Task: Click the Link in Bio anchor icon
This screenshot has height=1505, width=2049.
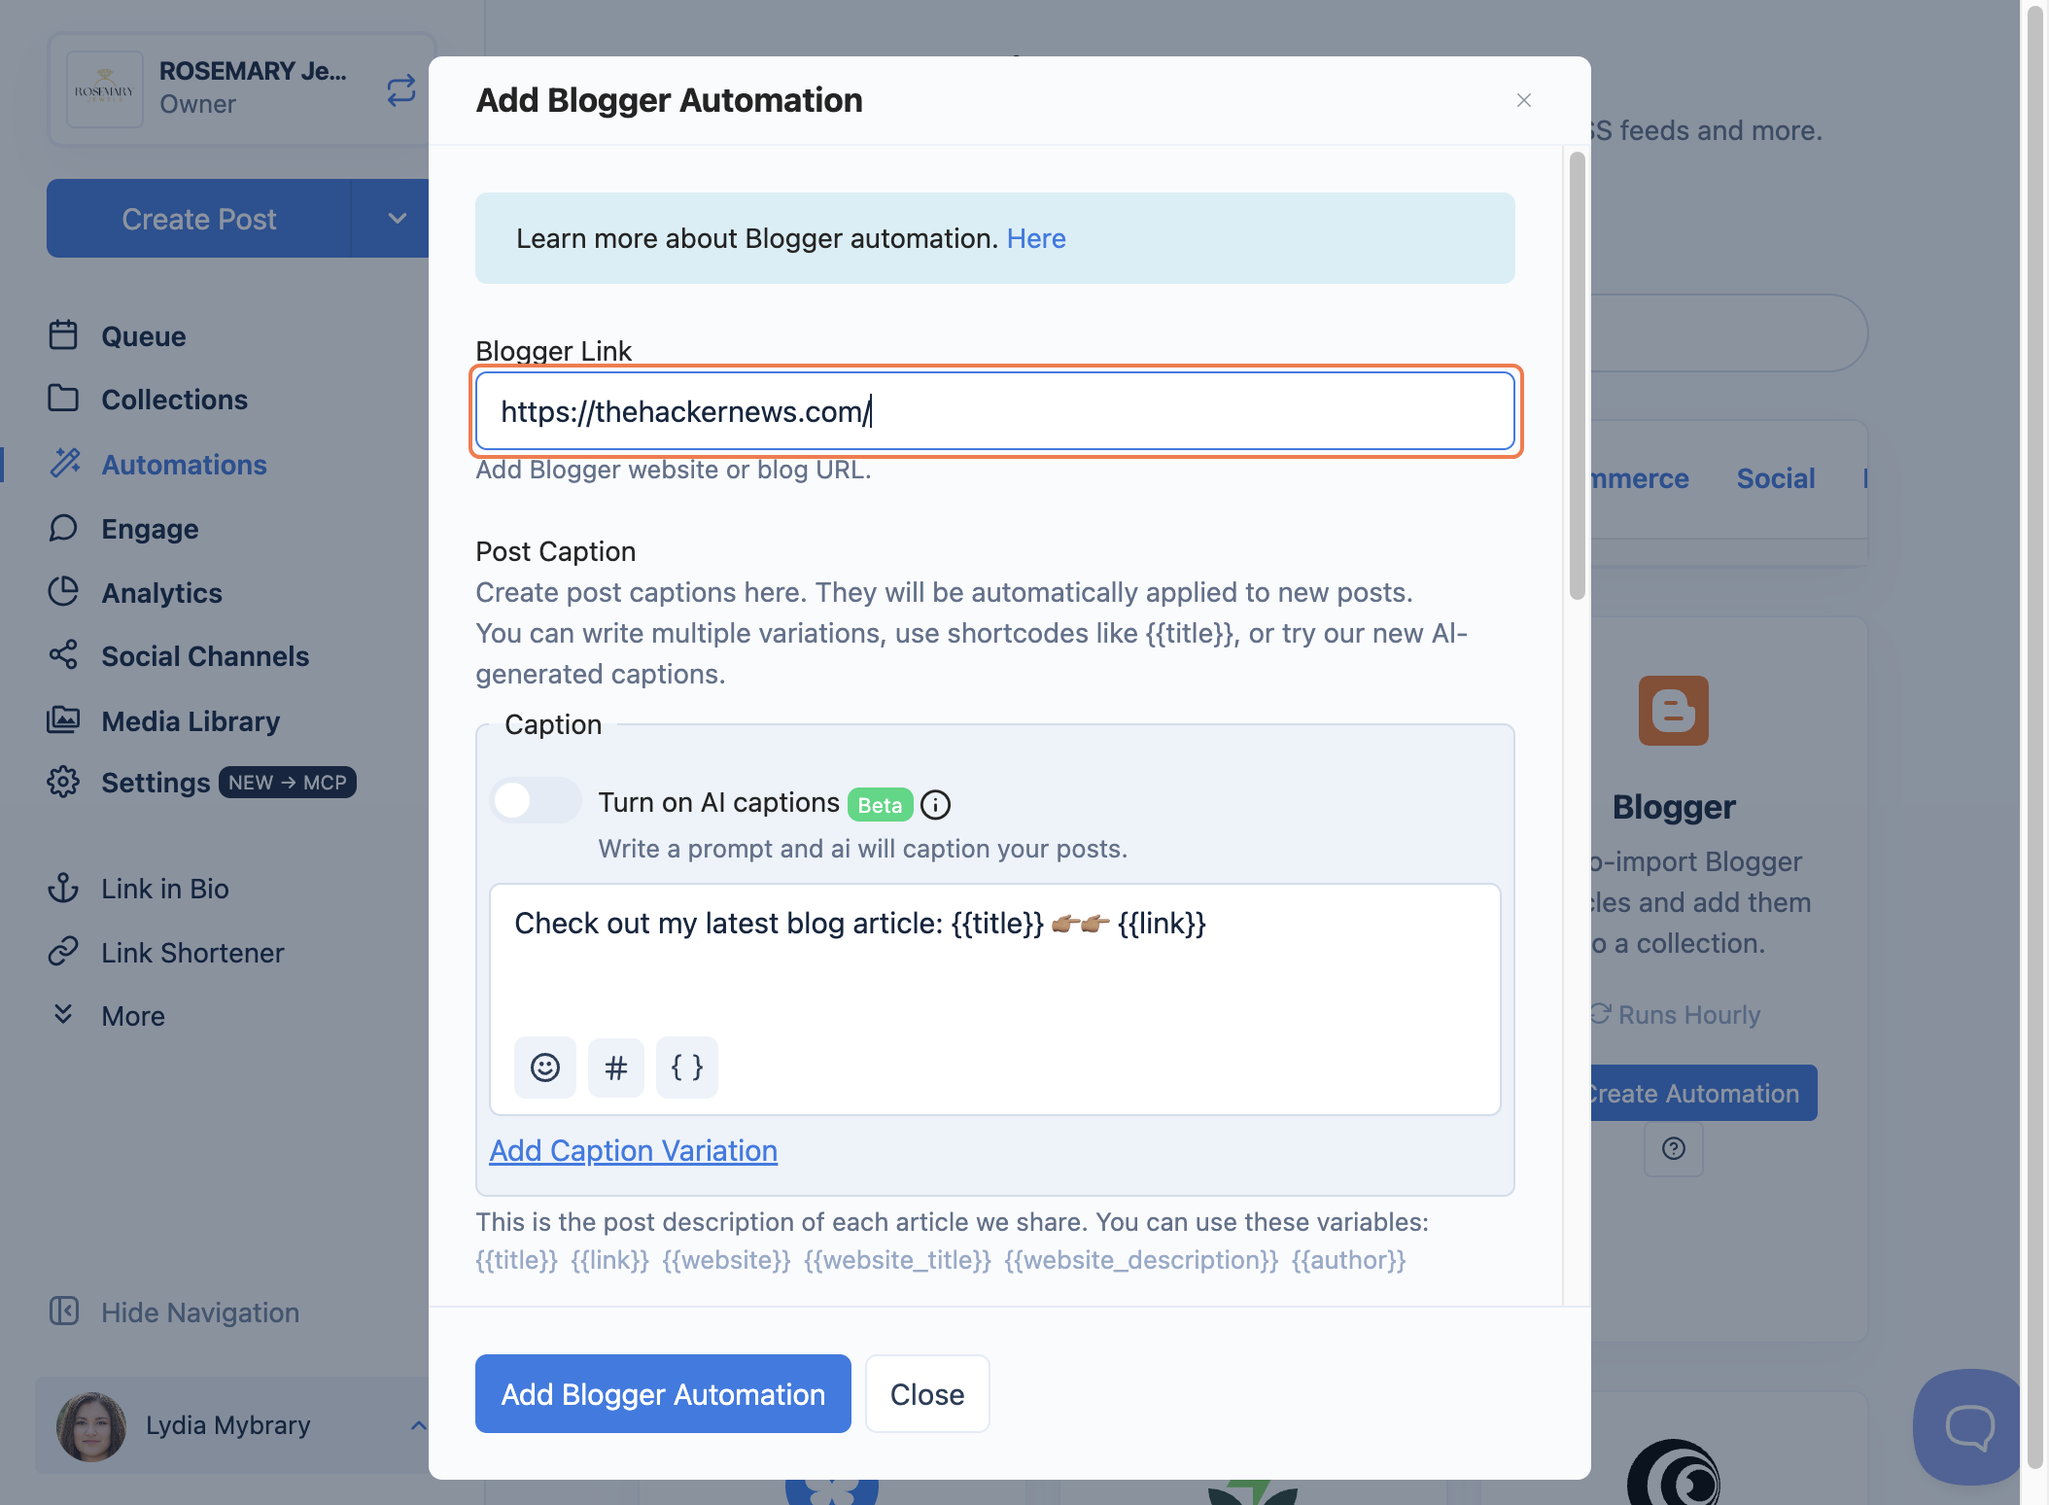Action: coord(63,888)
